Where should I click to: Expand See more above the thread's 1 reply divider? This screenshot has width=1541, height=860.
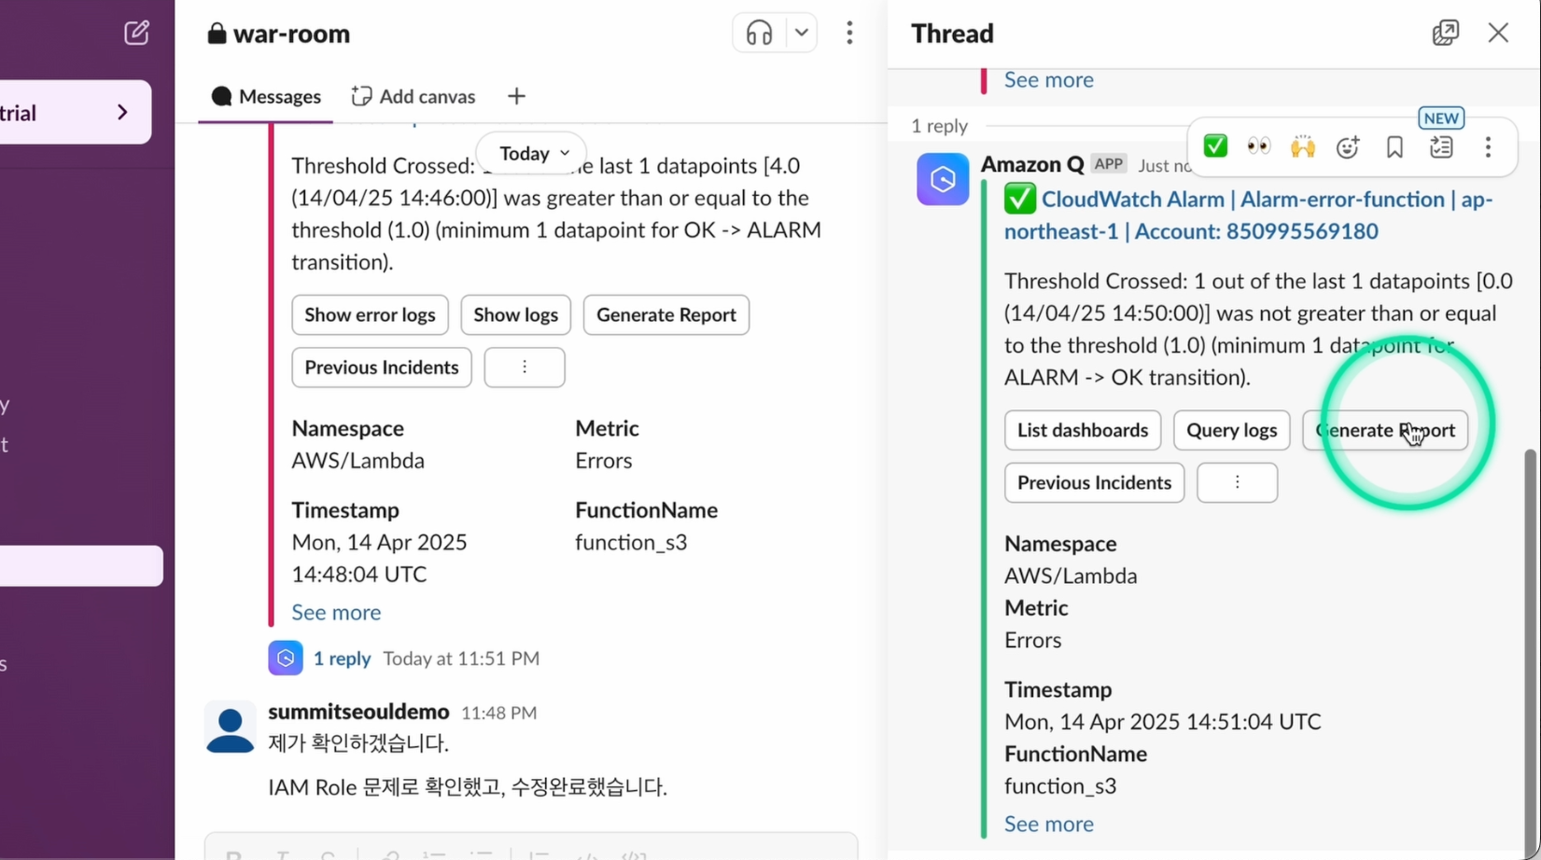point(1049,80)
